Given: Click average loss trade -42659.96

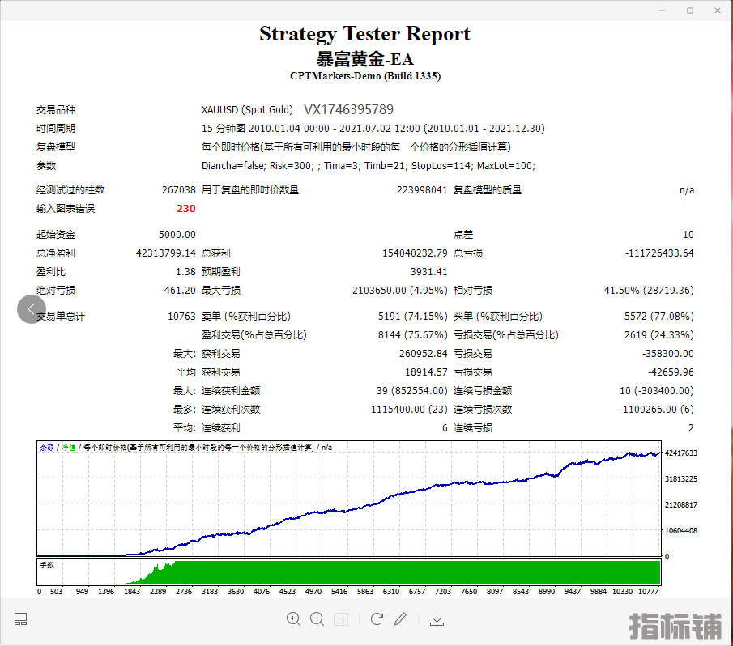Looking at the screenshot, I should tap(671, 372).
